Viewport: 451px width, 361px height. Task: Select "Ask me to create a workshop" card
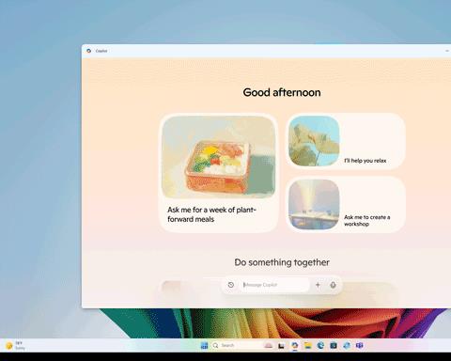point(346,204)
